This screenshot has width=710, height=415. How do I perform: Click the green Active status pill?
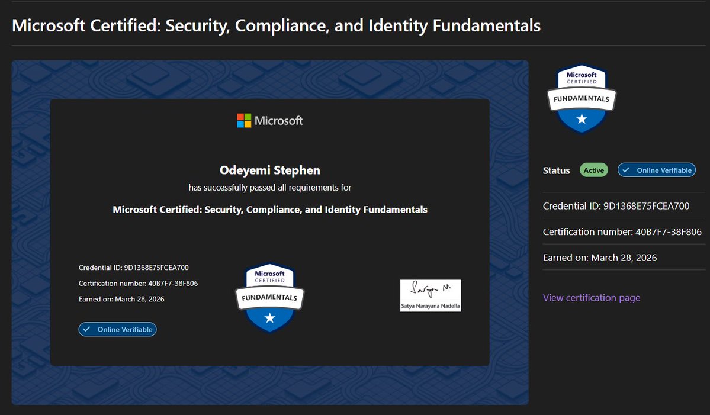593,170
